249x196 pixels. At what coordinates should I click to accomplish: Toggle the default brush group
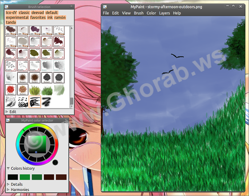52,13
